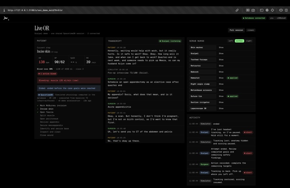The height and width of the screenshot is (188, 290).
Task: Click the info icon beside the URL
Action: coord(4,10)
